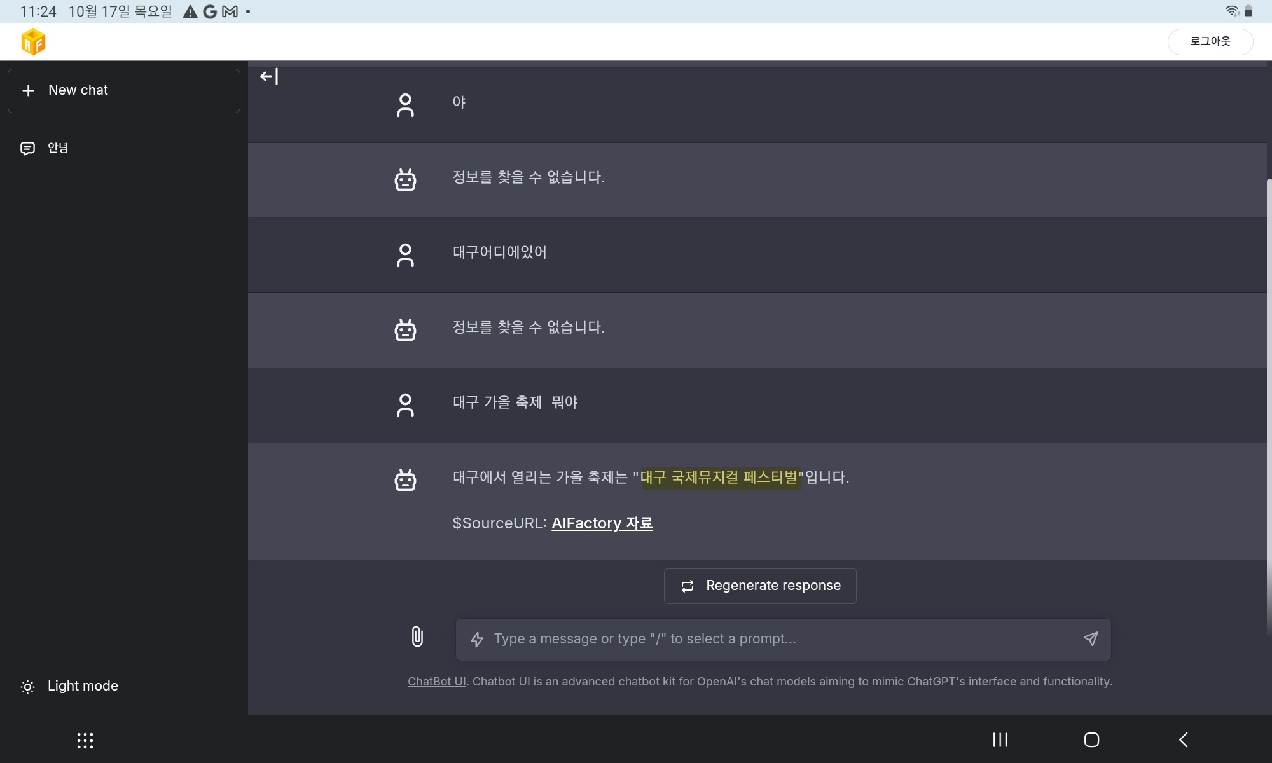The image size is (1272, 763).
Task: Click the regenerate arrows icon
Action: pyautogui.click(x=688, y=586)
